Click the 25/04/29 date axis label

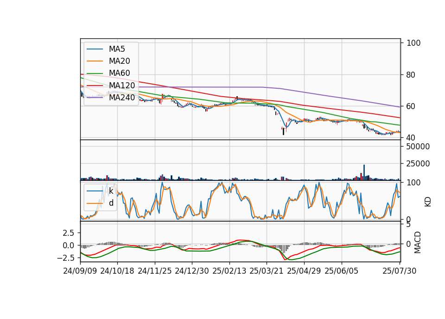(304, 271)
